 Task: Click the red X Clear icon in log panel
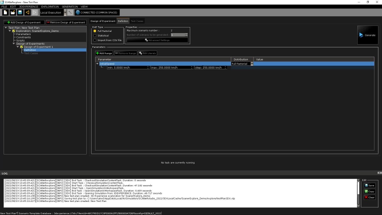[366, 197]
